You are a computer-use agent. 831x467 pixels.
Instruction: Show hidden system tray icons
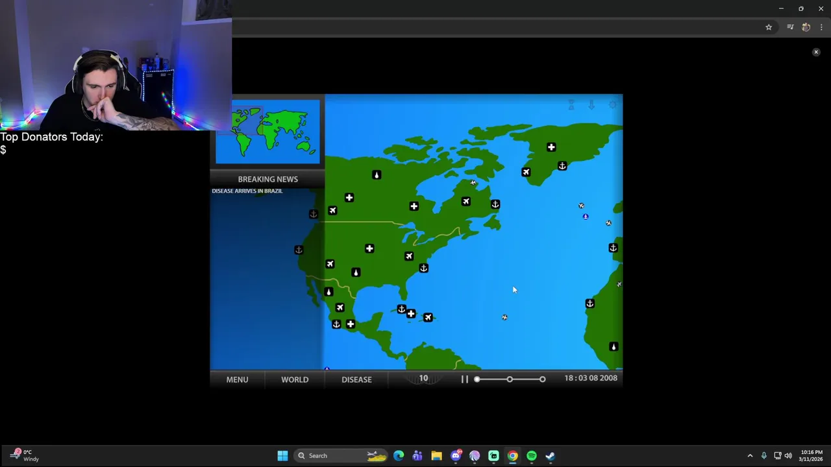(x=750, y=456)
